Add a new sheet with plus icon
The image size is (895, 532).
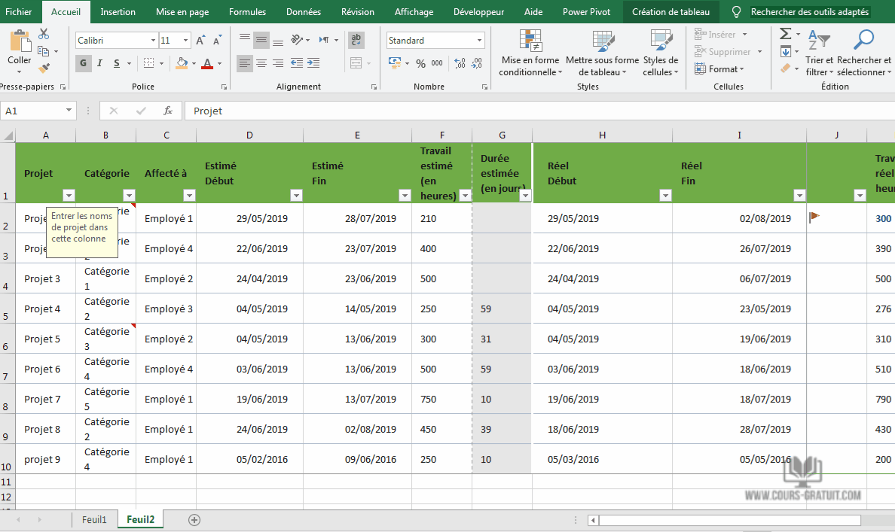tap(194, 520)
